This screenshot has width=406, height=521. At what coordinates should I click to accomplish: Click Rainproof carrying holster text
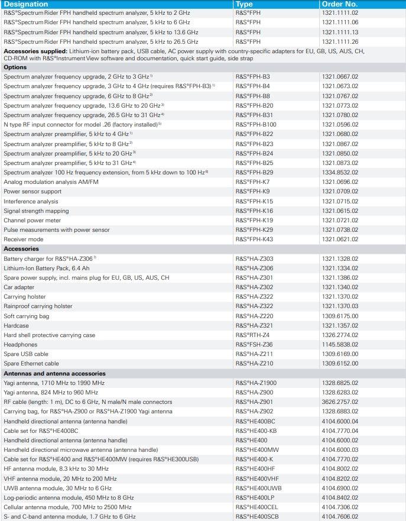pos(38,306)
